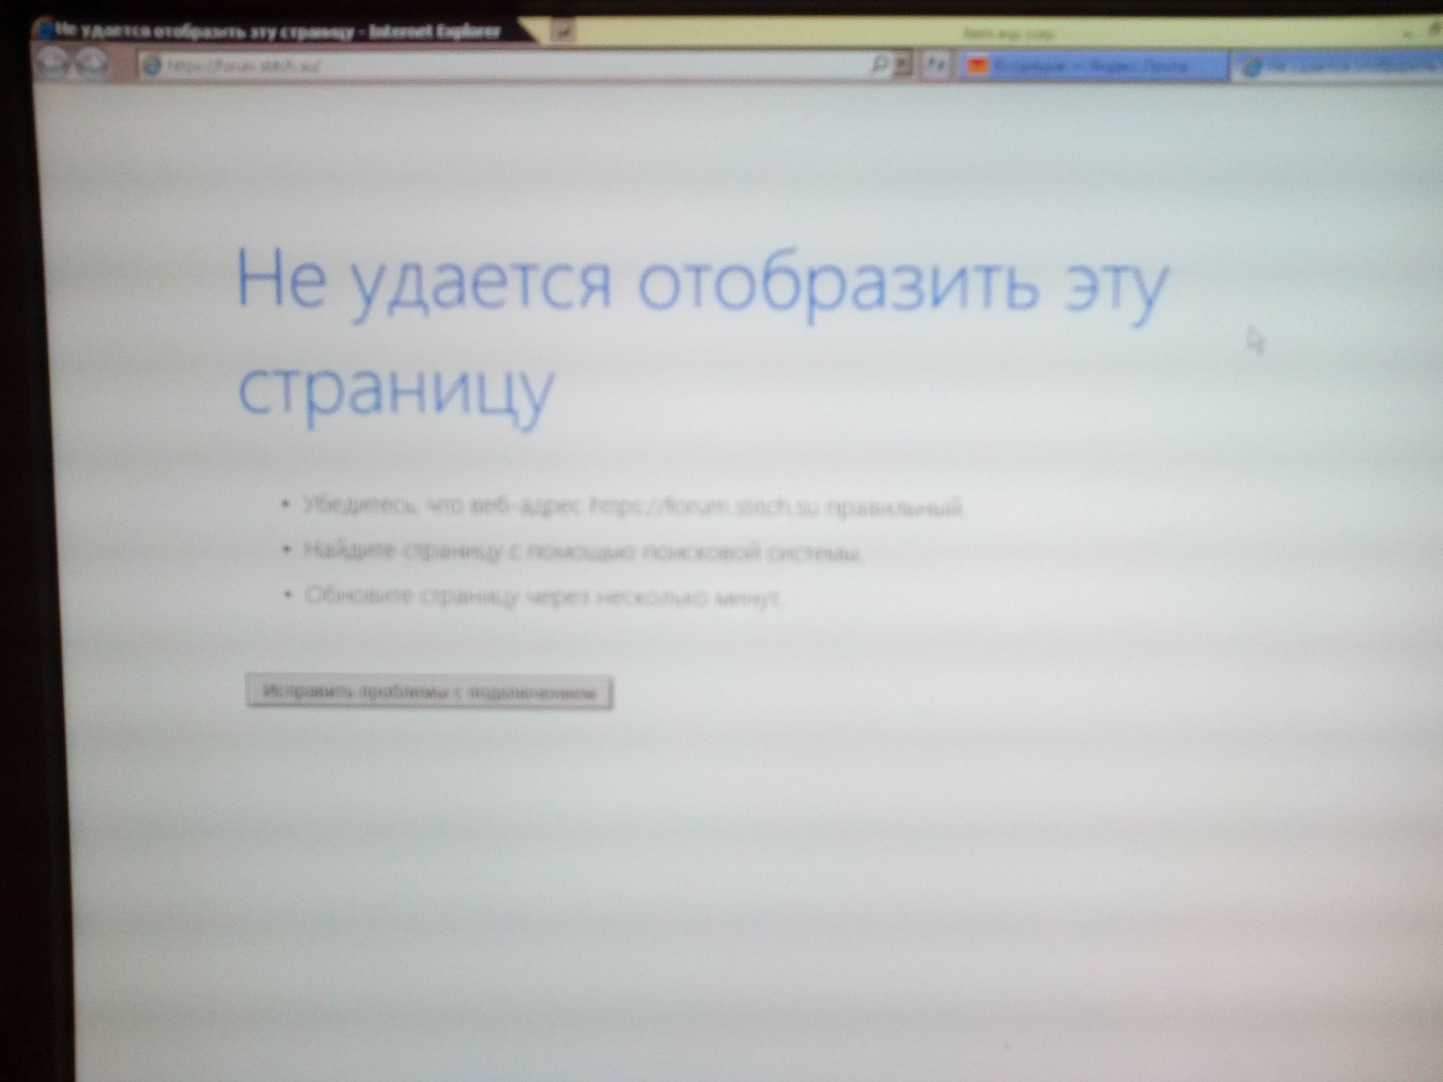This screenshot has width=1443, height=1082.
Task: Click the Internet Explorer logo in title bar
Action: pyautogui.click(x=45, y=30)
